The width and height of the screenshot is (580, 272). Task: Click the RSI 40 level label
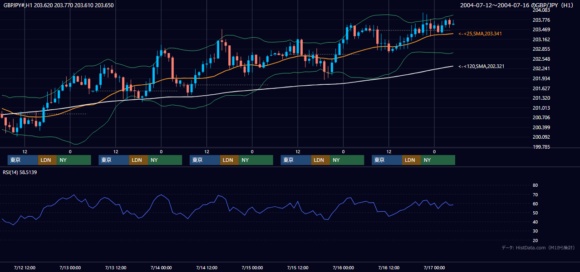point(535,222)
